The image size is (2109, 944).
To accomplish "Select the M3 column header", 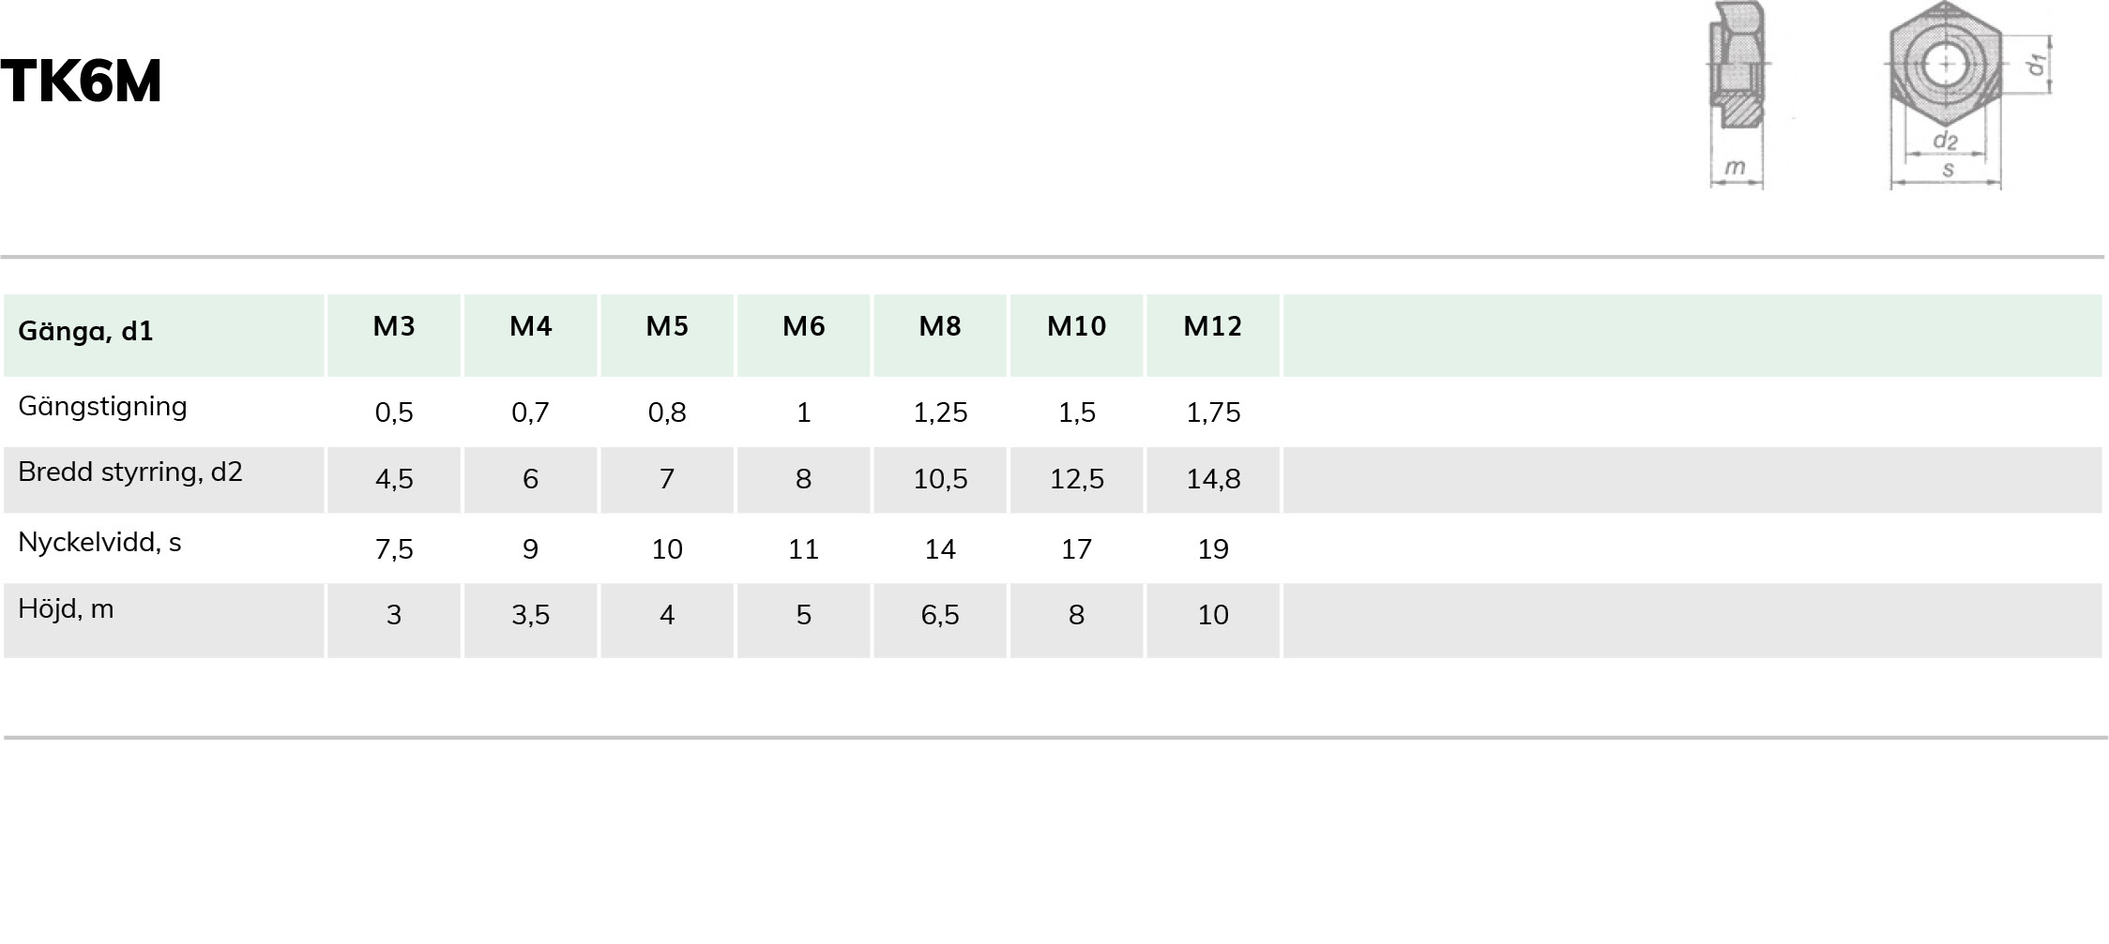I will 394,326.
